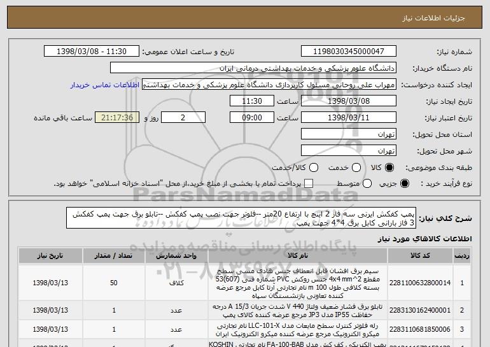Click the request creator name field

(269, 85)
